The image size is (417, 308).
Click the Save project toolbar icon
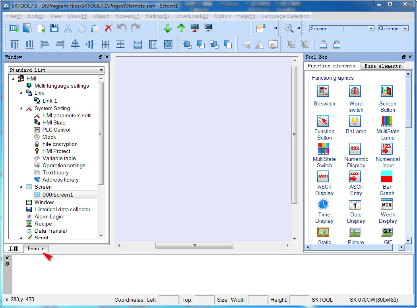coord(54,28)
